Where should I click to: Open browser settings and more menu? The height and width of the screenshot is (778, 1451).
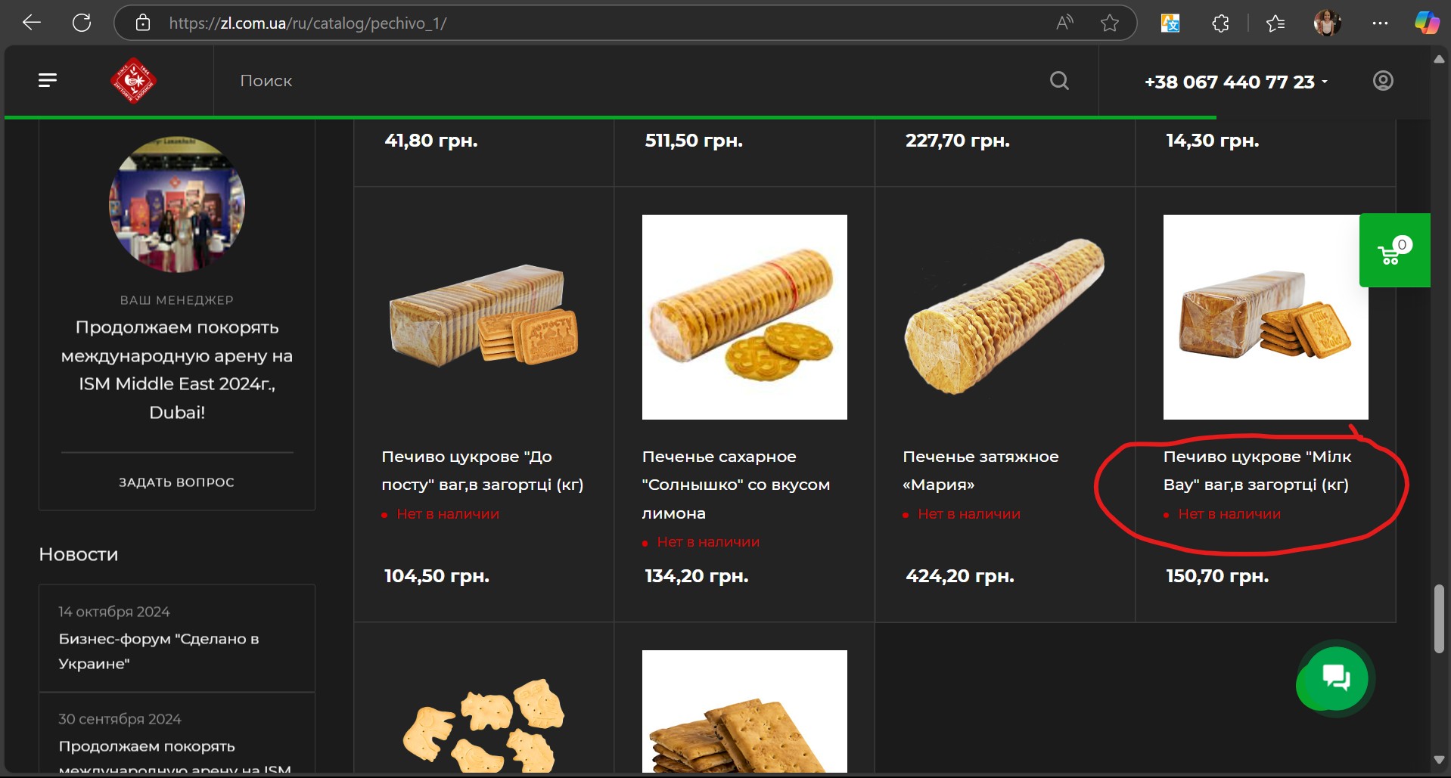1380,23
